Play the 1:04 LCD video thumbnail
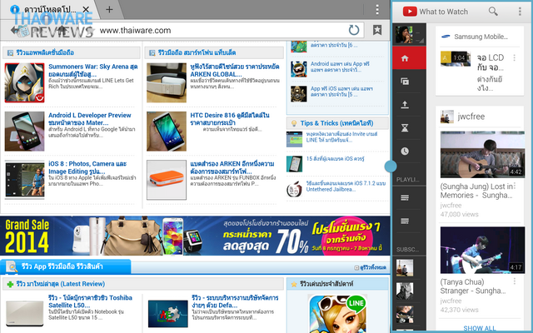The image size is (533, 333). (x=456, y=59)
